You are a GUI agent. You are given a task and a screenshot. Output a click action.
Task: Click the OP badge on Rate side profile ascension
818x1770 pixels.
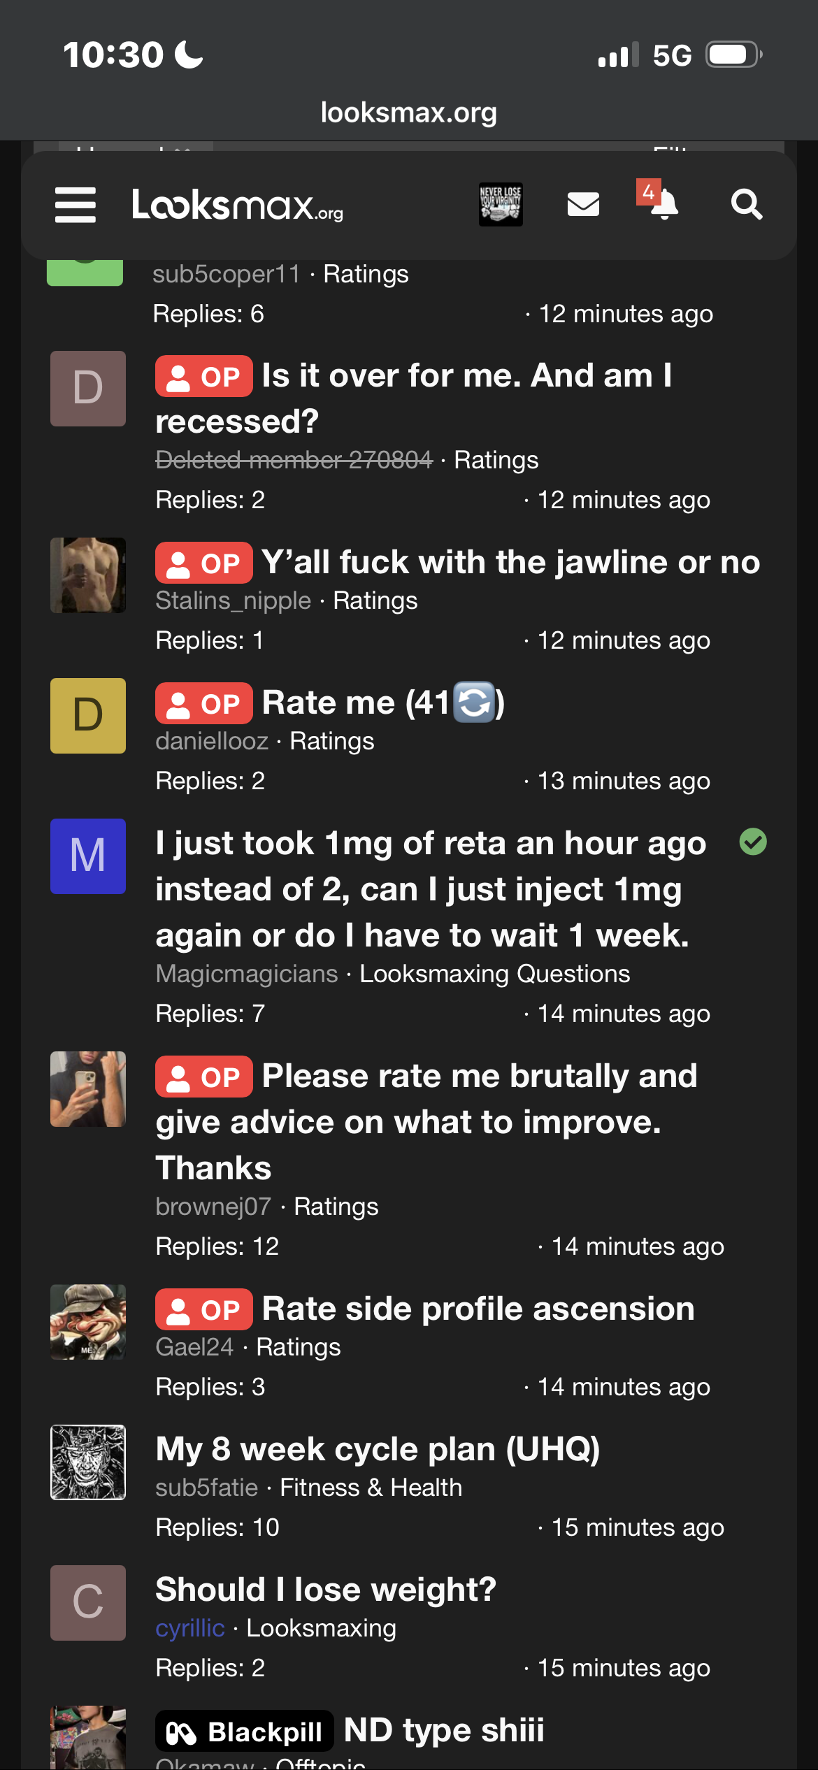204,1309
